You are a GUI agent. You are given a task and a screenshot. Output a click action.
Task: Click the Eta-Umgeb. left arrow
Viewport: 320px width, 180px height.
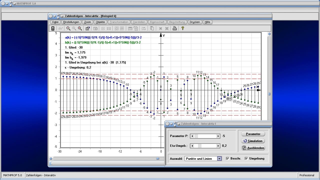pos(192,146)
